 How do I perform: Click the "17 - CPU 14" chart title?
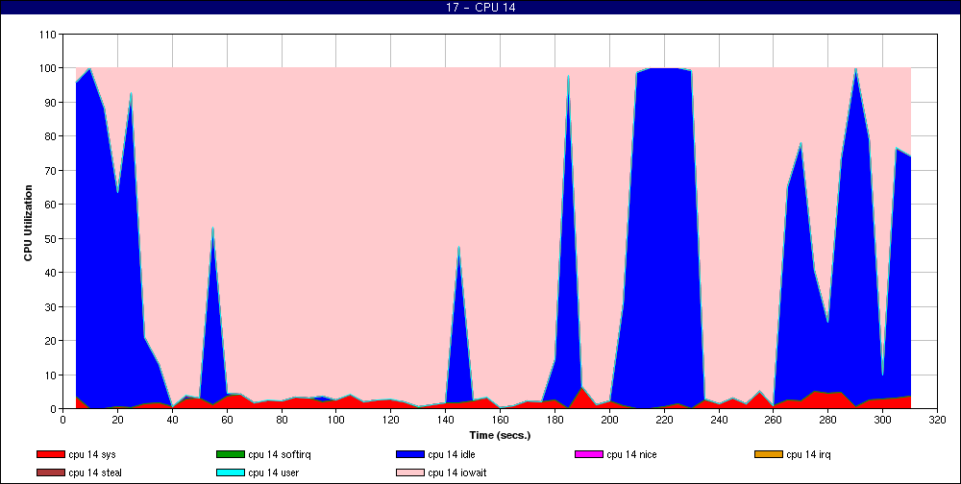click(480, 8)
